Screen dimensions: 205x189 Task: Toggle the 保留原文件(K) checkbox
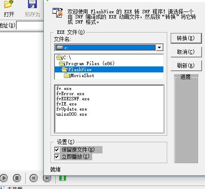(57, 150)
